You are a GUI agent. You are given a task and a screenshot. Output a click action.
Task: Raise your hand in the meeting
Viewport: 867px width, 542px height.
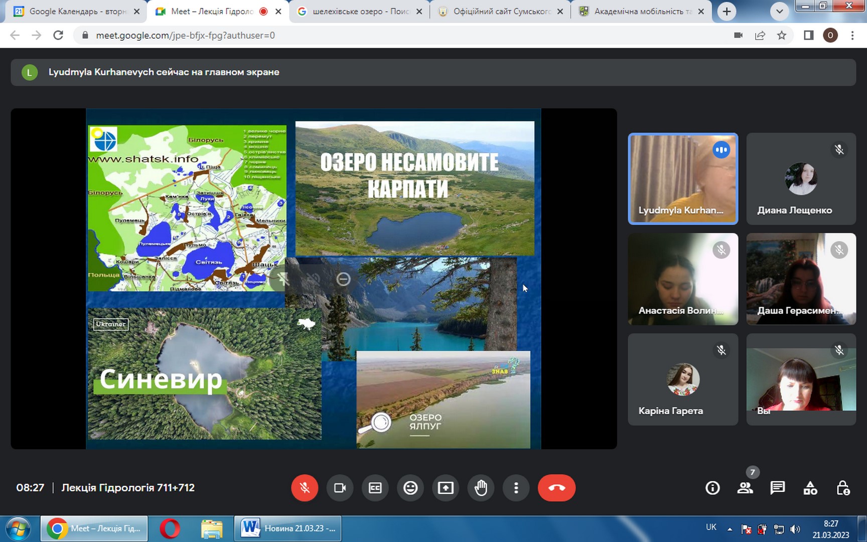[481, 488]
